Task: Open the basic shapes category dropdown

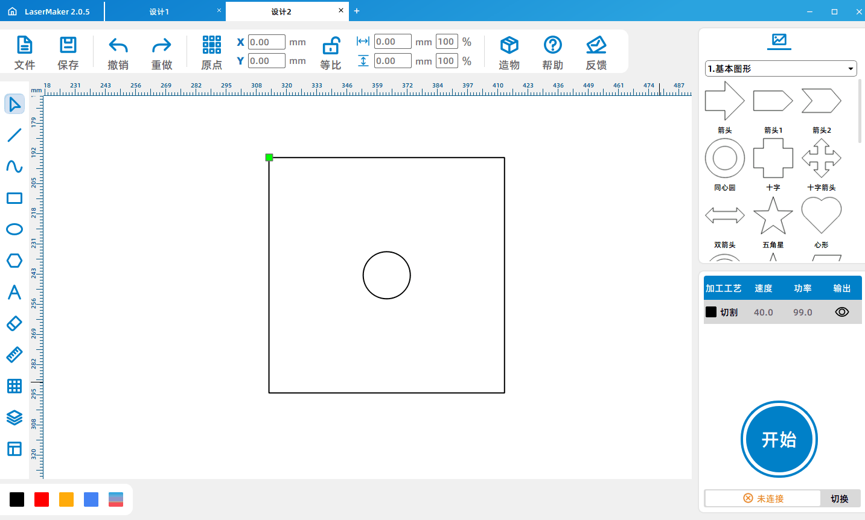Action: (x=781, y=69)
